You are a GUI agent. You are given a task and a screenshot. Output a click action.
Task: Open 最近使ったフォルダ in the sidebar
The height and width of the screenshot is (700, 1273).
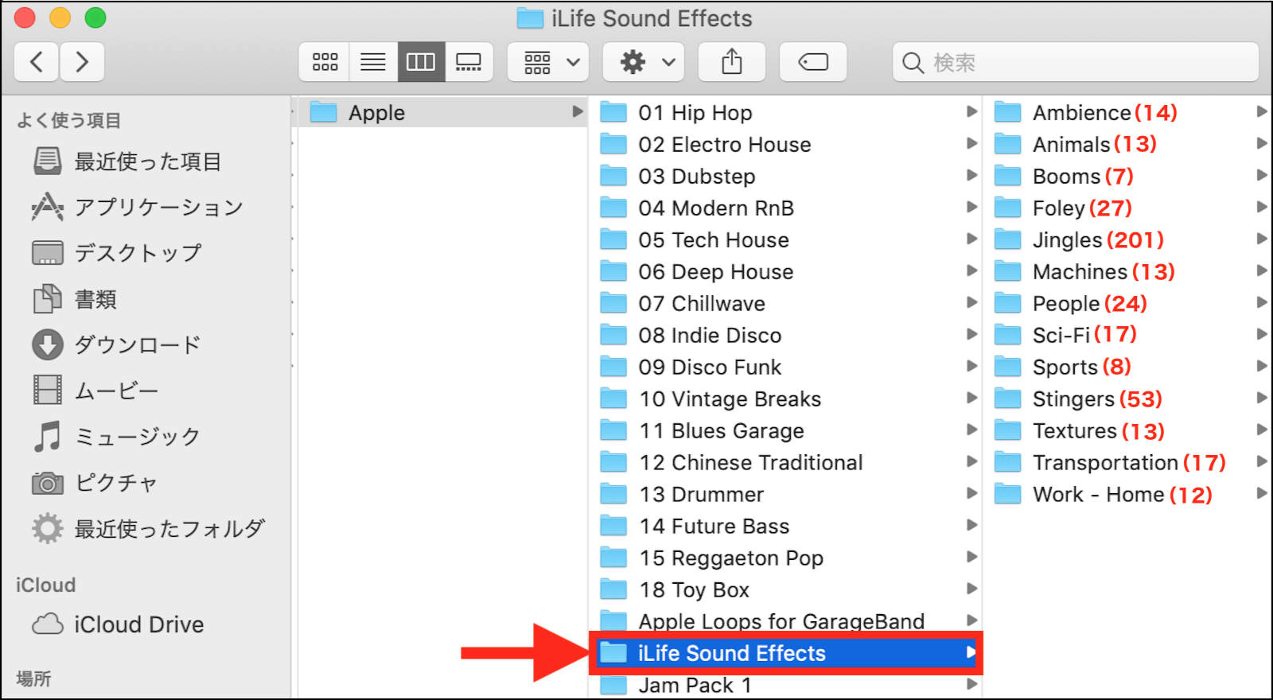(x=148, y=528)
